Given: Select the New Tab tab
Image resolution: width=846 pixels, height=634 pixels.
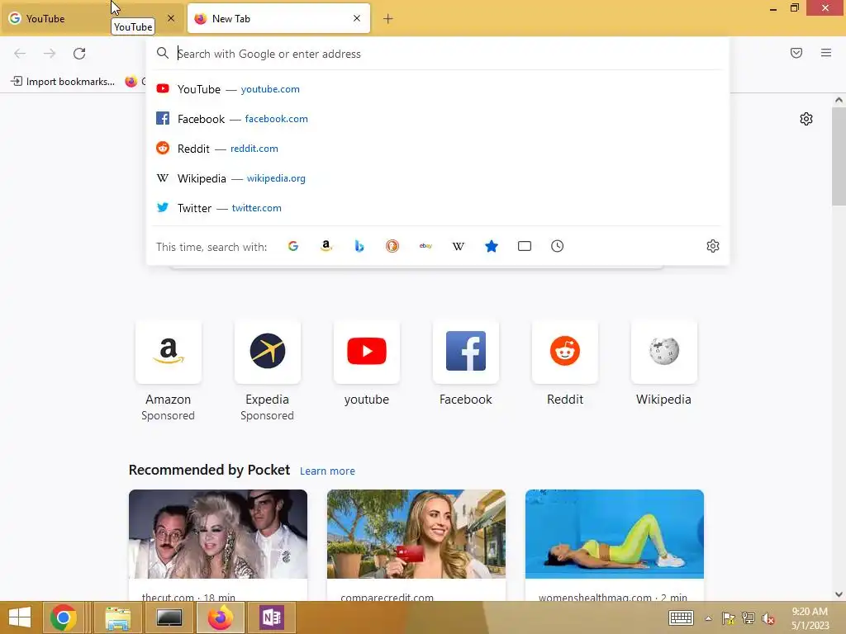Looking at the screenshot, I should pos(279,18).
